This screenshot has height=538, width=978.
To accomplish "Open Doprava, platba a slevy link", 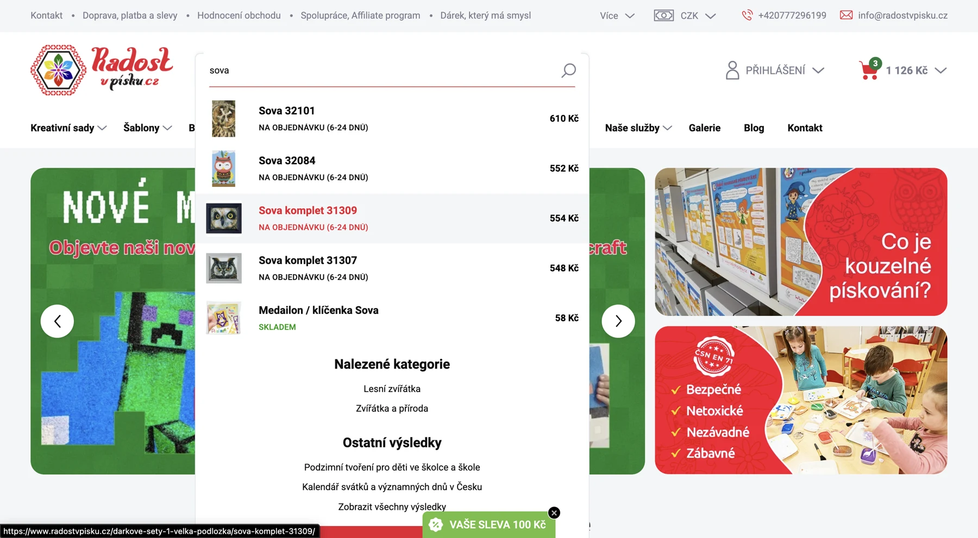I will tap(130, 16).
